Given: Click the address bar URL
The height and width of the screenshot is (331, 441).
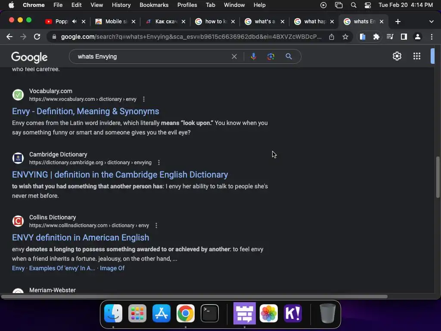Looking at the screenshot, I should [x=191, y=37].
